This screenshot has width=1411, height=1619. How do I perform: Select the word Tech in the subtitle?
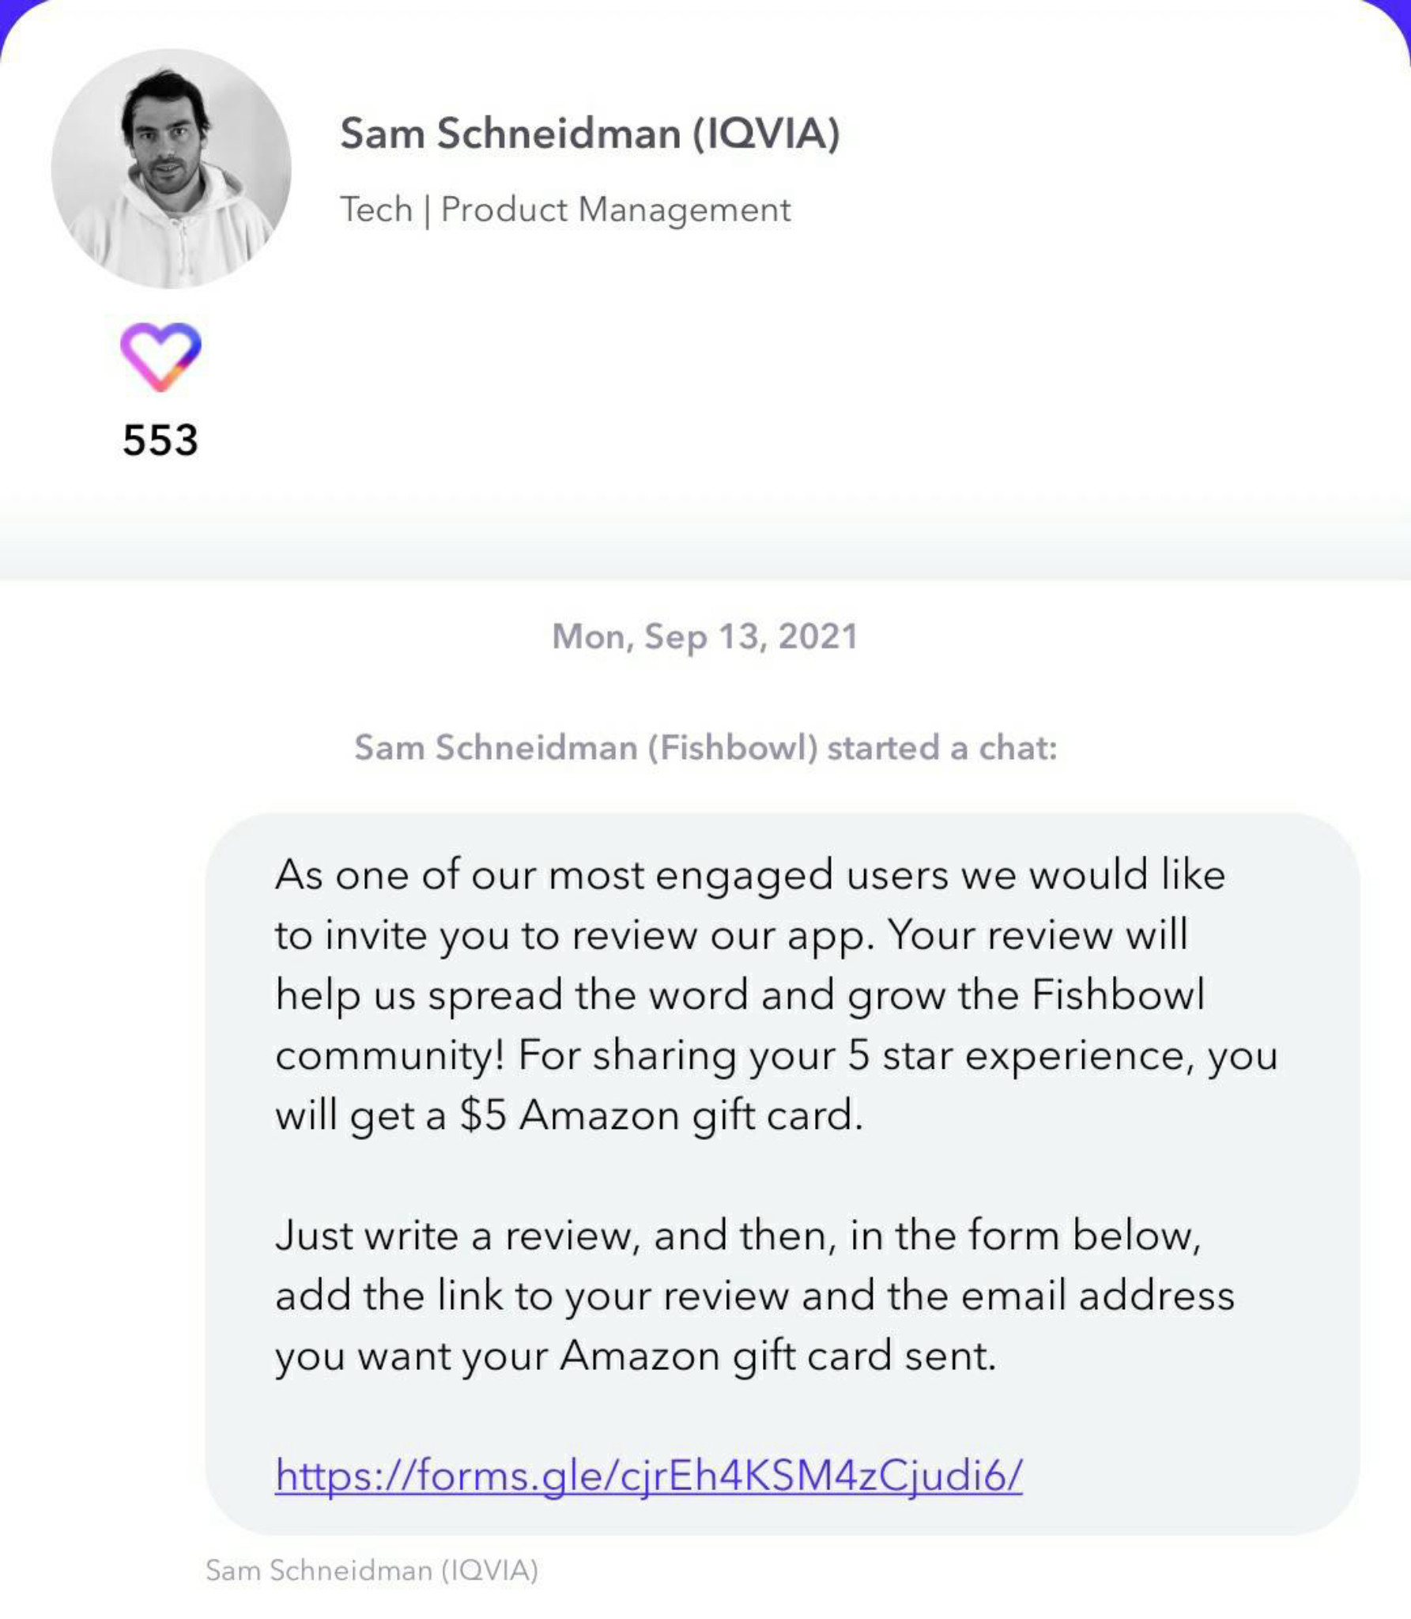376,209
